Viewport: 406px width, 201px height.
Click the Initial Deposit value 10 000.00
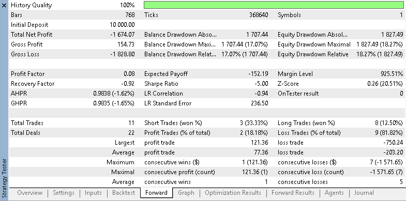122,25
